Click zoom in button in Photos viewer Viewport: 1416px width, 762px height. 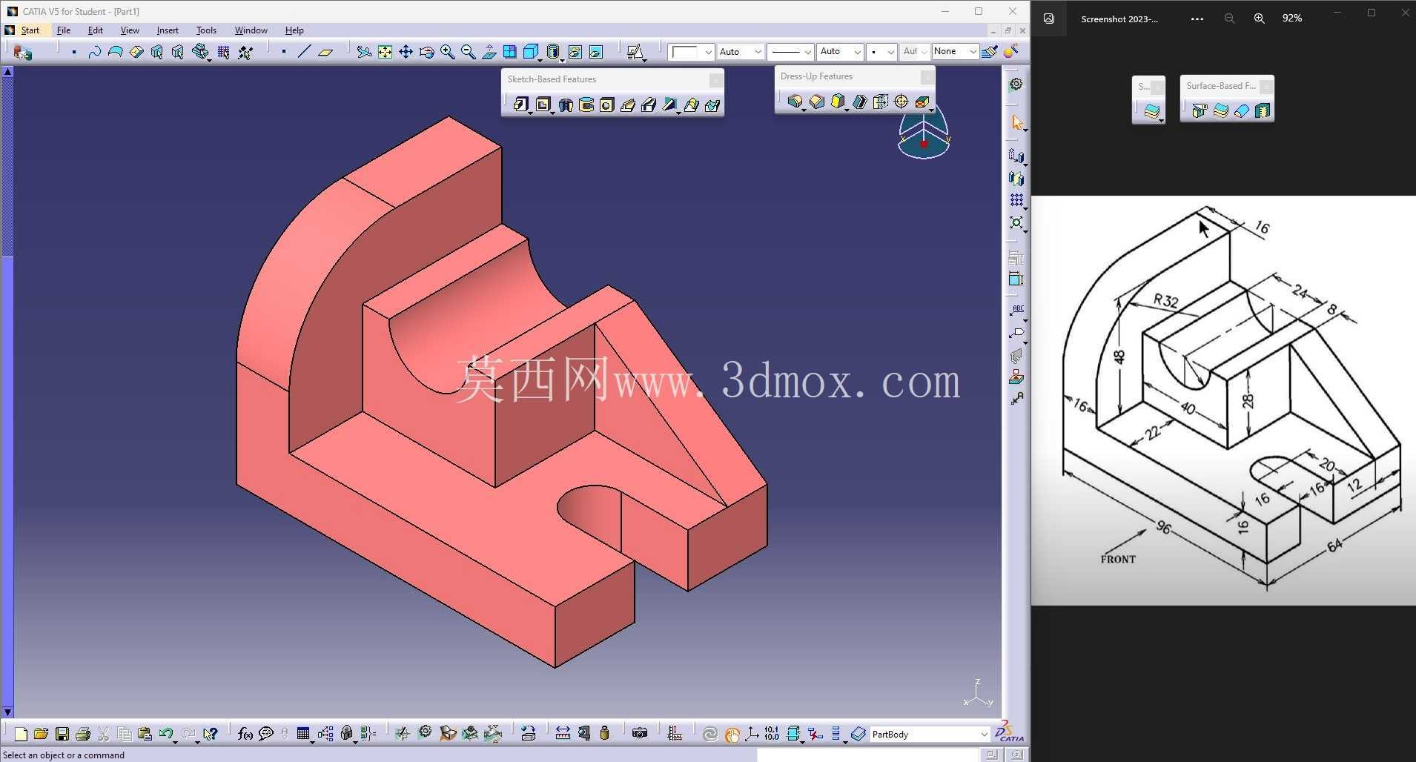(x=1259, y=19)
